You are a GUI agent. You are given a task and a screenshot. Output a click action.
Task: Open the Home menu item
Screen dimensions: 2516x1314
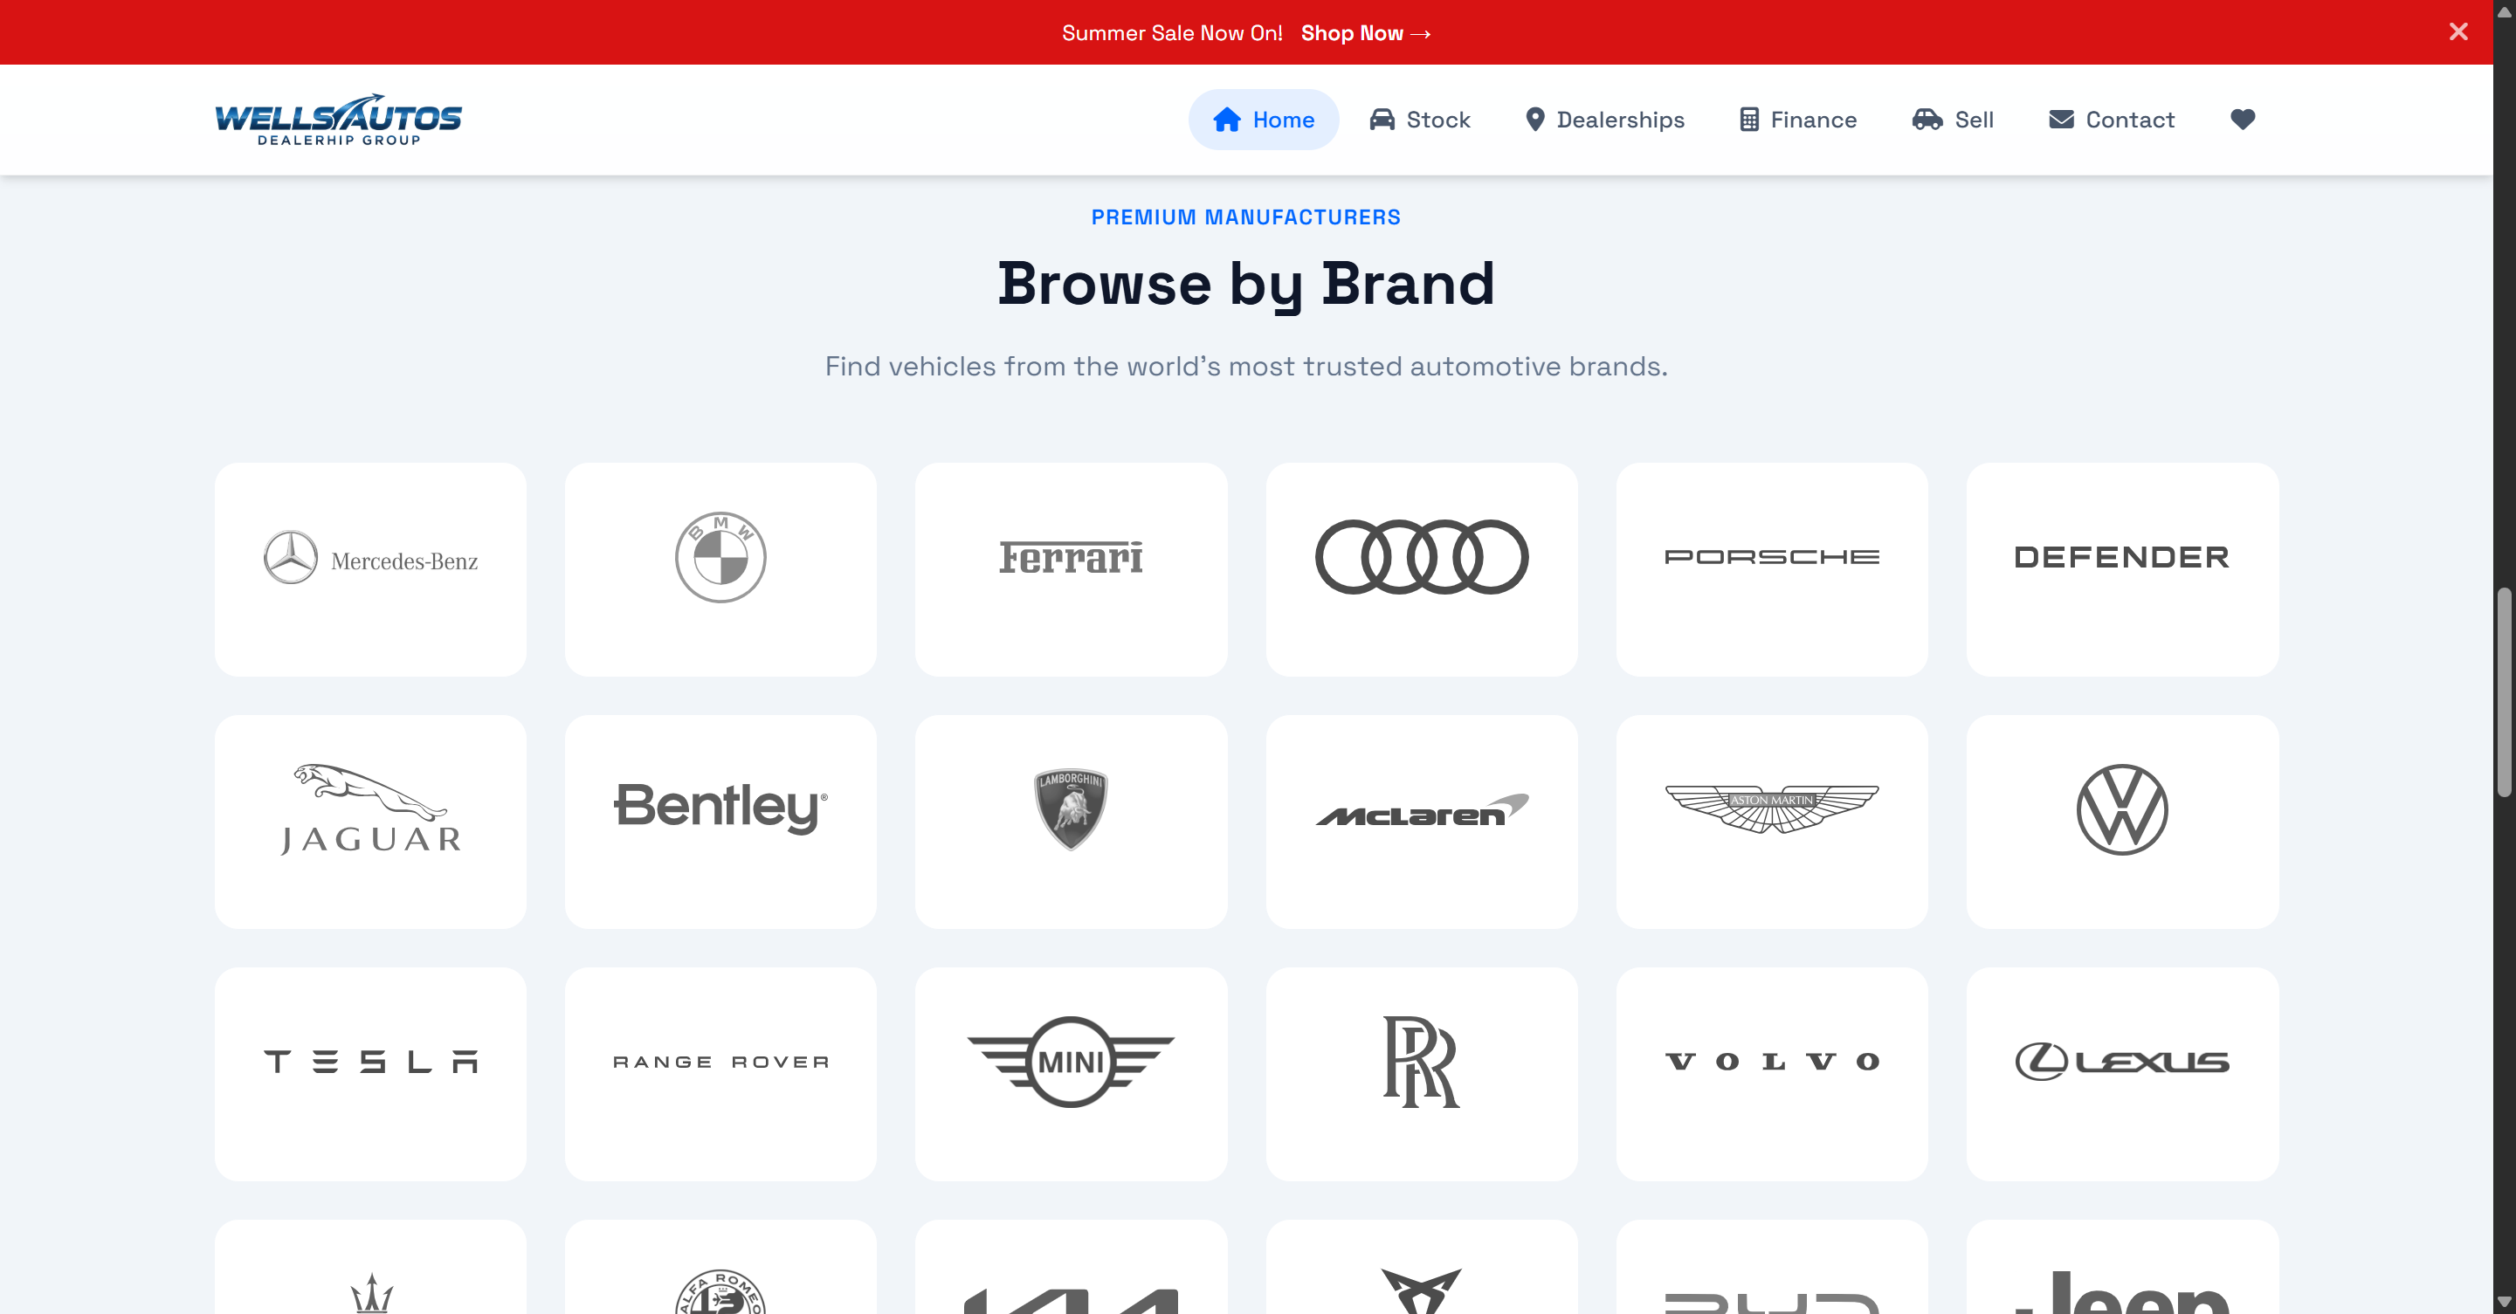click(1263, 119)
